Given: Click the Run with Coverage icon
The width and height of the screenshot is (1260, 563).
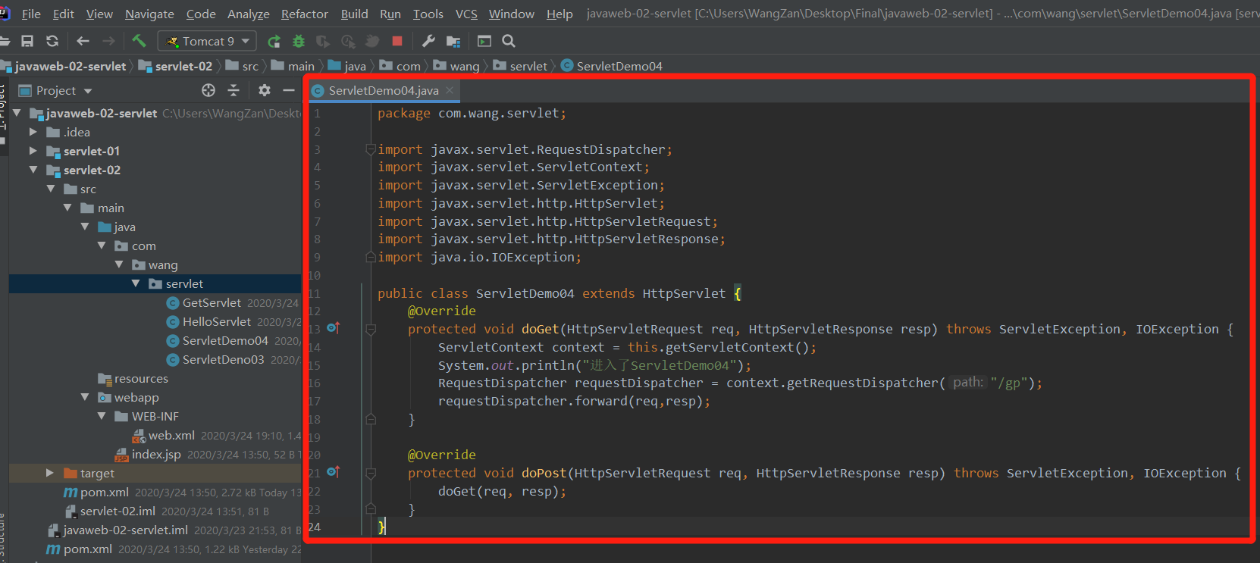Looking at the screenshot, I should pyautogui.click(x=323, y=41).
